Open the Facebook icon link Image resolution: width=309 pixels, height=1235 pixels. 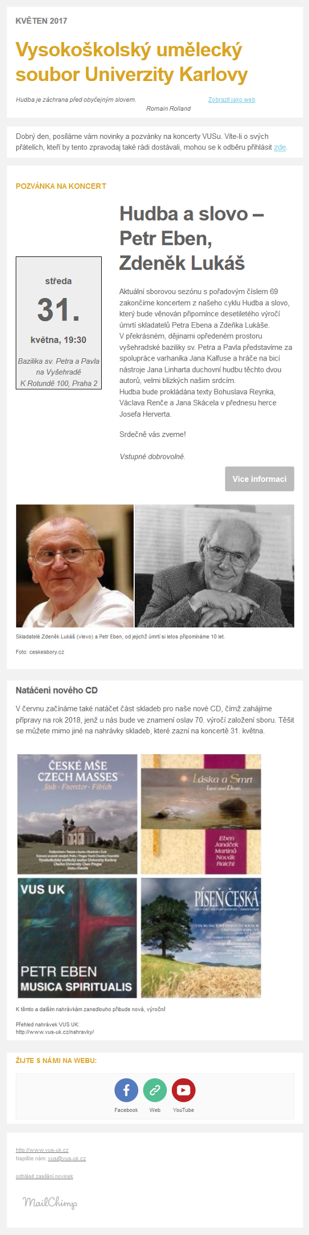click(126, 1089)
